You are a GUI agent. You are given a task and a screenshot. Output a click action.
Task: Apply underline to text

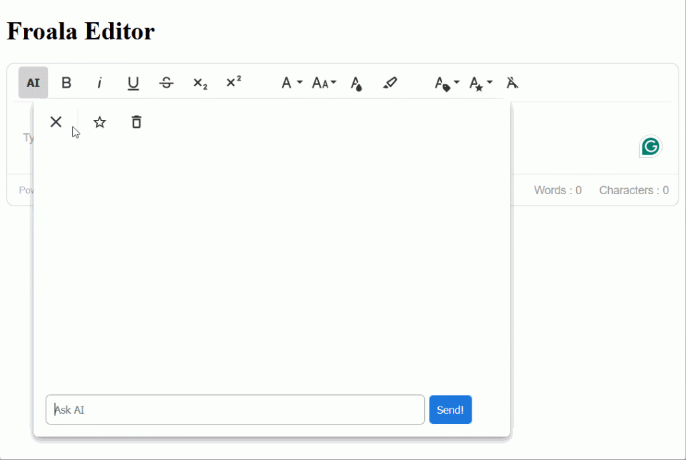click(x=133, y=82)
